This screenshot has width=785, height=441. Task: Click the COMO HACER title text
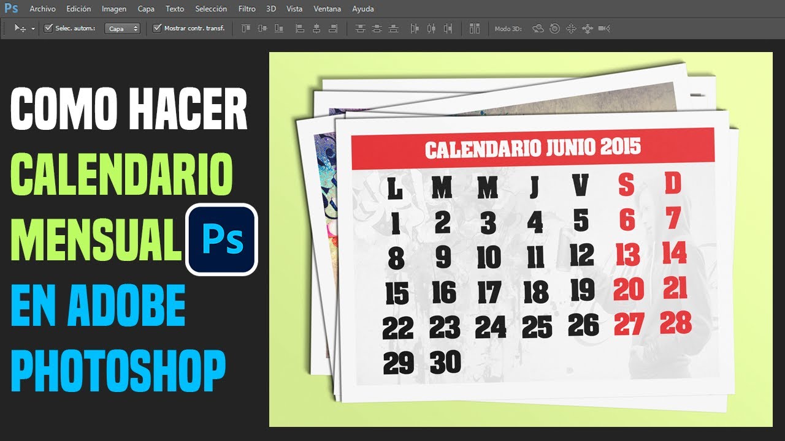(x=129, y=108)
